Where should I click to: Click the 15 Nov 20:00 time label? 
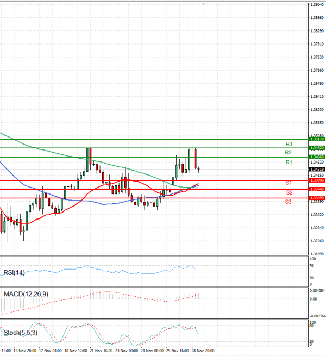click(x=25, y=351)
